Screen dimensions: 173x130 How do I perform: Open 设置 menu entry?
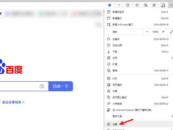tap(139, 124)
